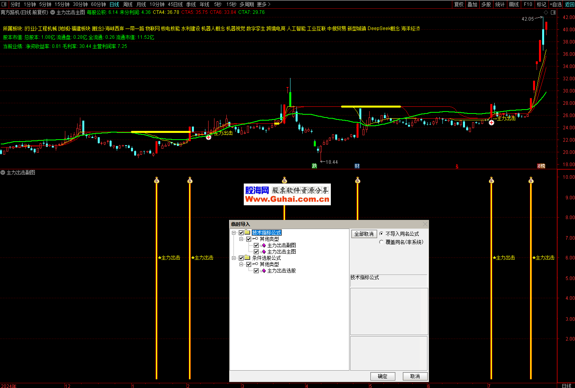Collapse 其他类型 node under 条件选股公式
This screenshot has height=388, width=575.
241,264
